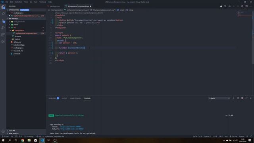Open the terminal shell selector dropdown
Screen dimensions: 254x143
(x=219, y=98)
